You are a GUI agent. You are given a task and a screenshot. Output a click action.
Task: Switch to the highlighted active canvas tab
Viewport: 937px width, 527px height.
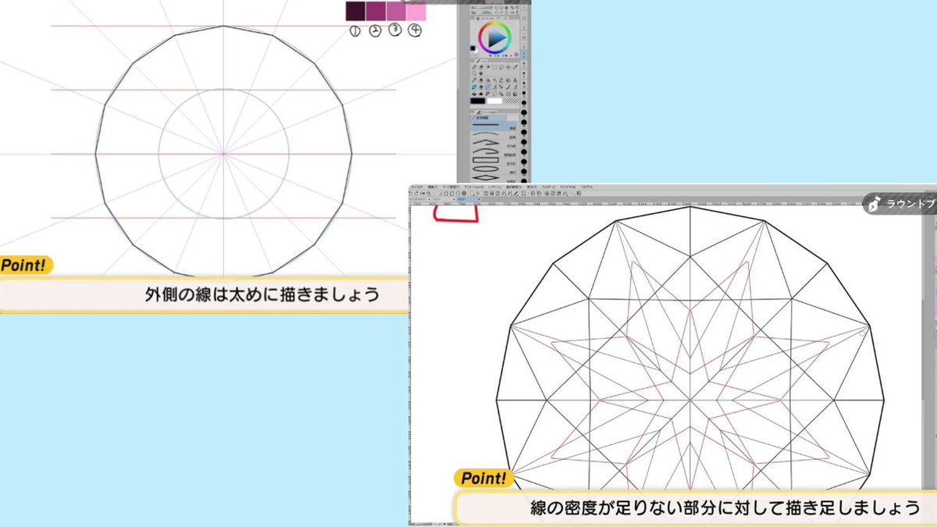pyautogui.click(x=468, y=199)
